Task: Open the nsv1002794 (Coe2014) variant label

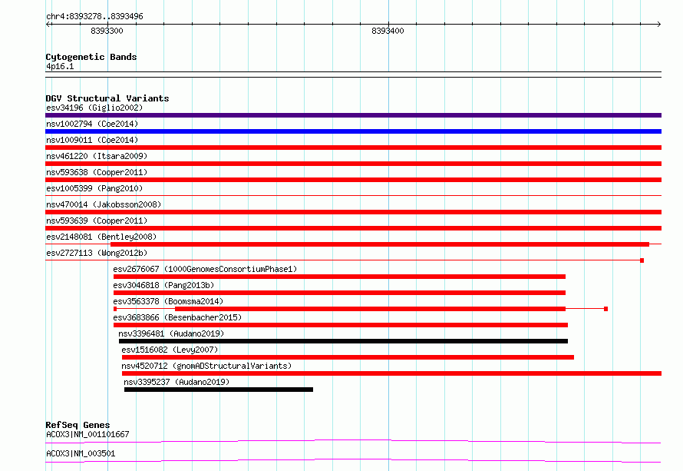Action: [x=92, y=124]
